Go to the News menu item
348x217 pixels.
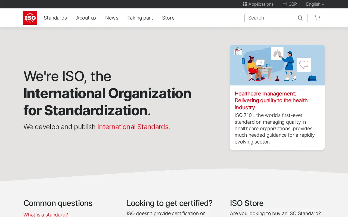point(112,18)
